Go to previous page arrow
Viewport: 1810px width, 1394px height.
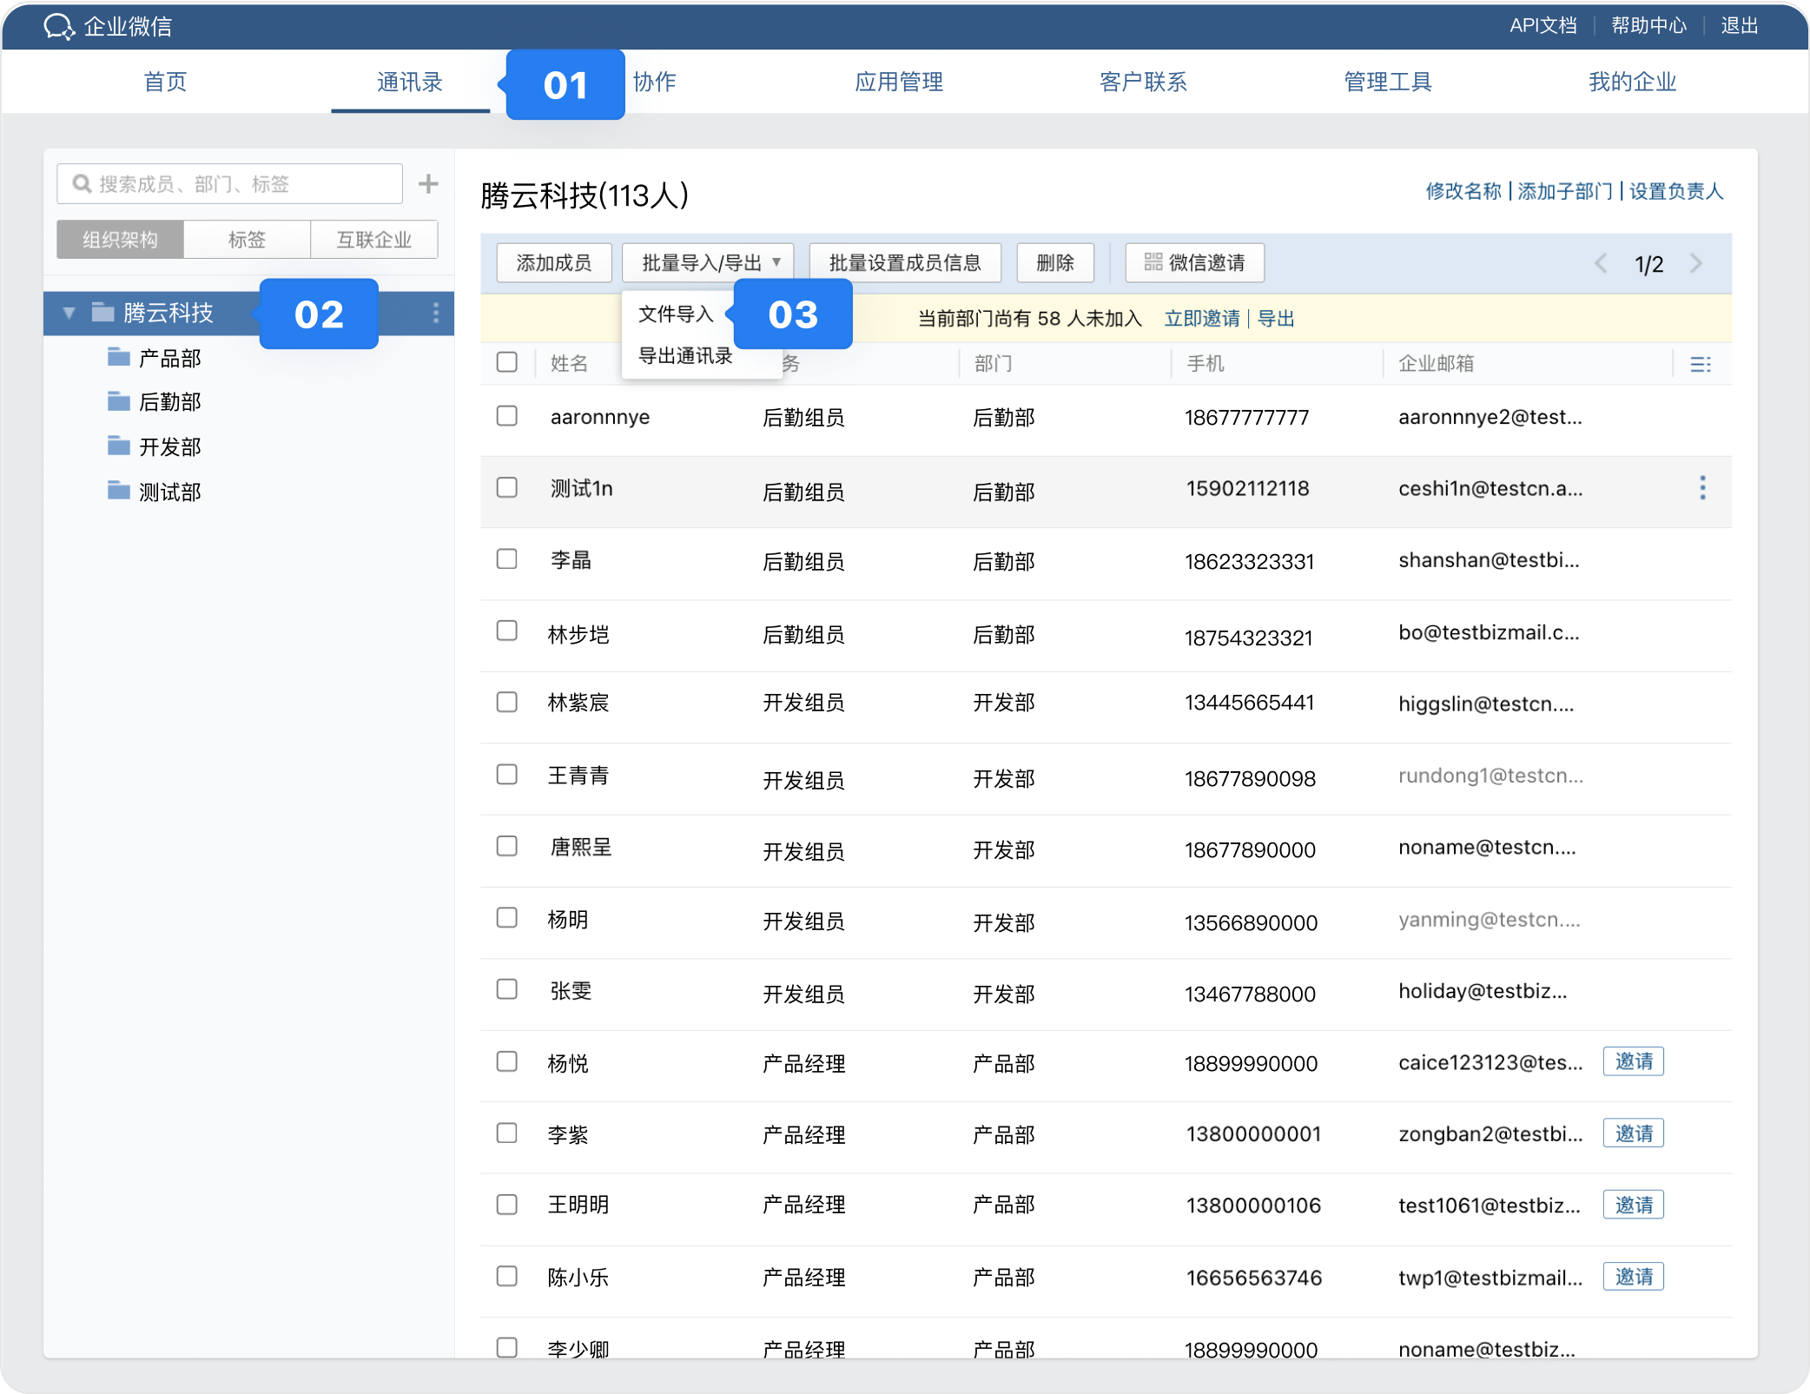1601,263
